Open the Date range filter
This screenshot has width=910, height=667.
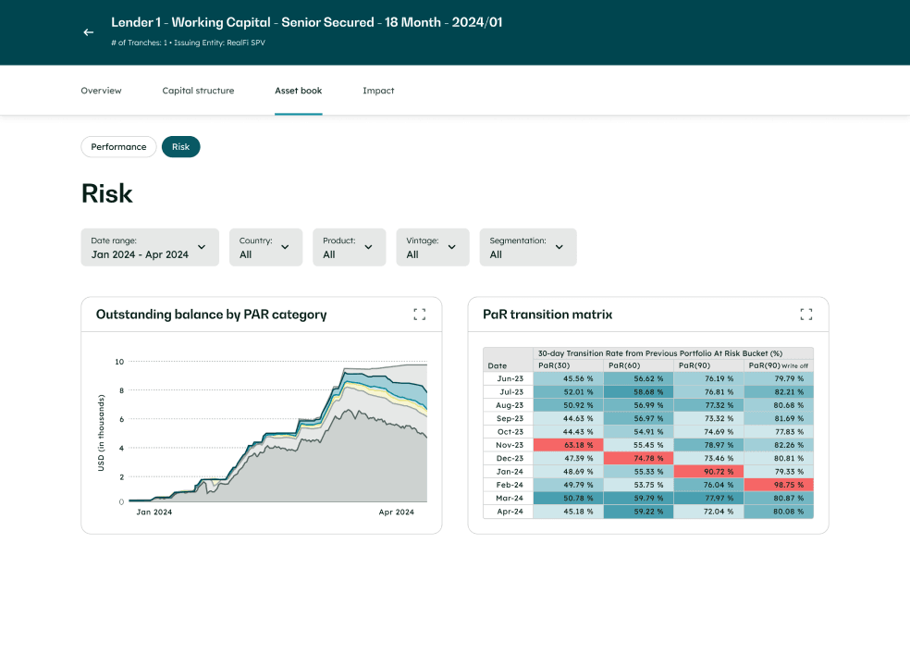[148, 247]
